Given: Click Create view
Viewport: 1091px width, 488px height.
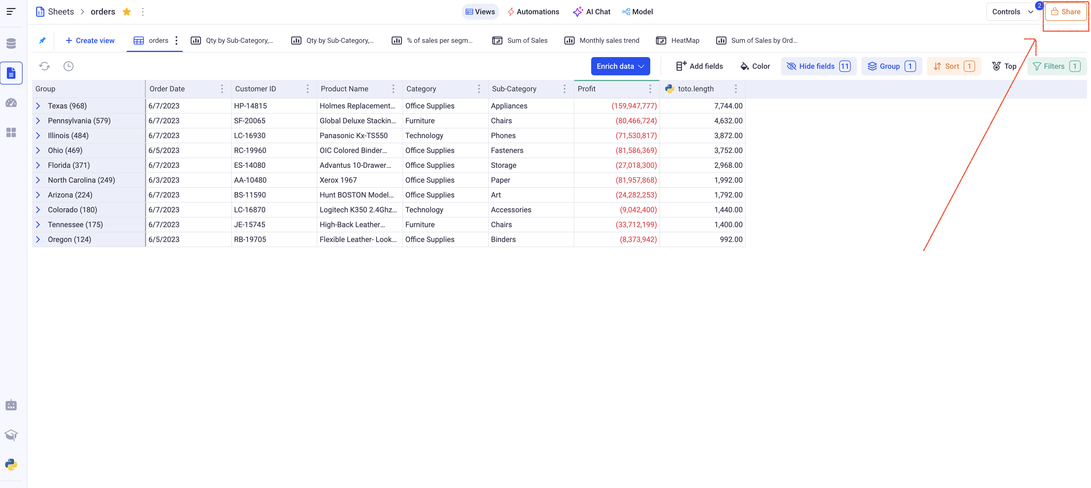Looking at the screenshot, I should point(90,40).
